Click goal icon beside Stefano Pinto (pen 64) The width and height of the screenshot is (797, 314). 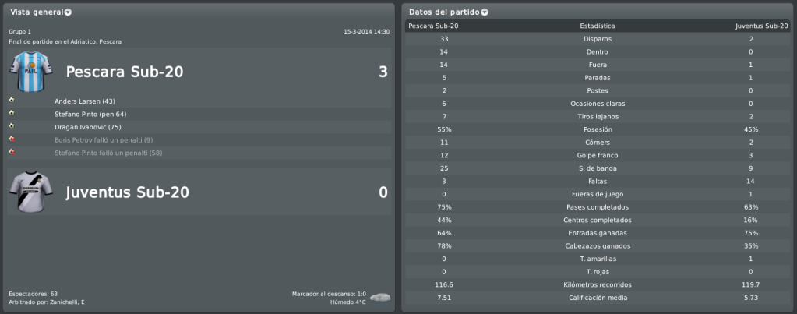pos(12,113)
